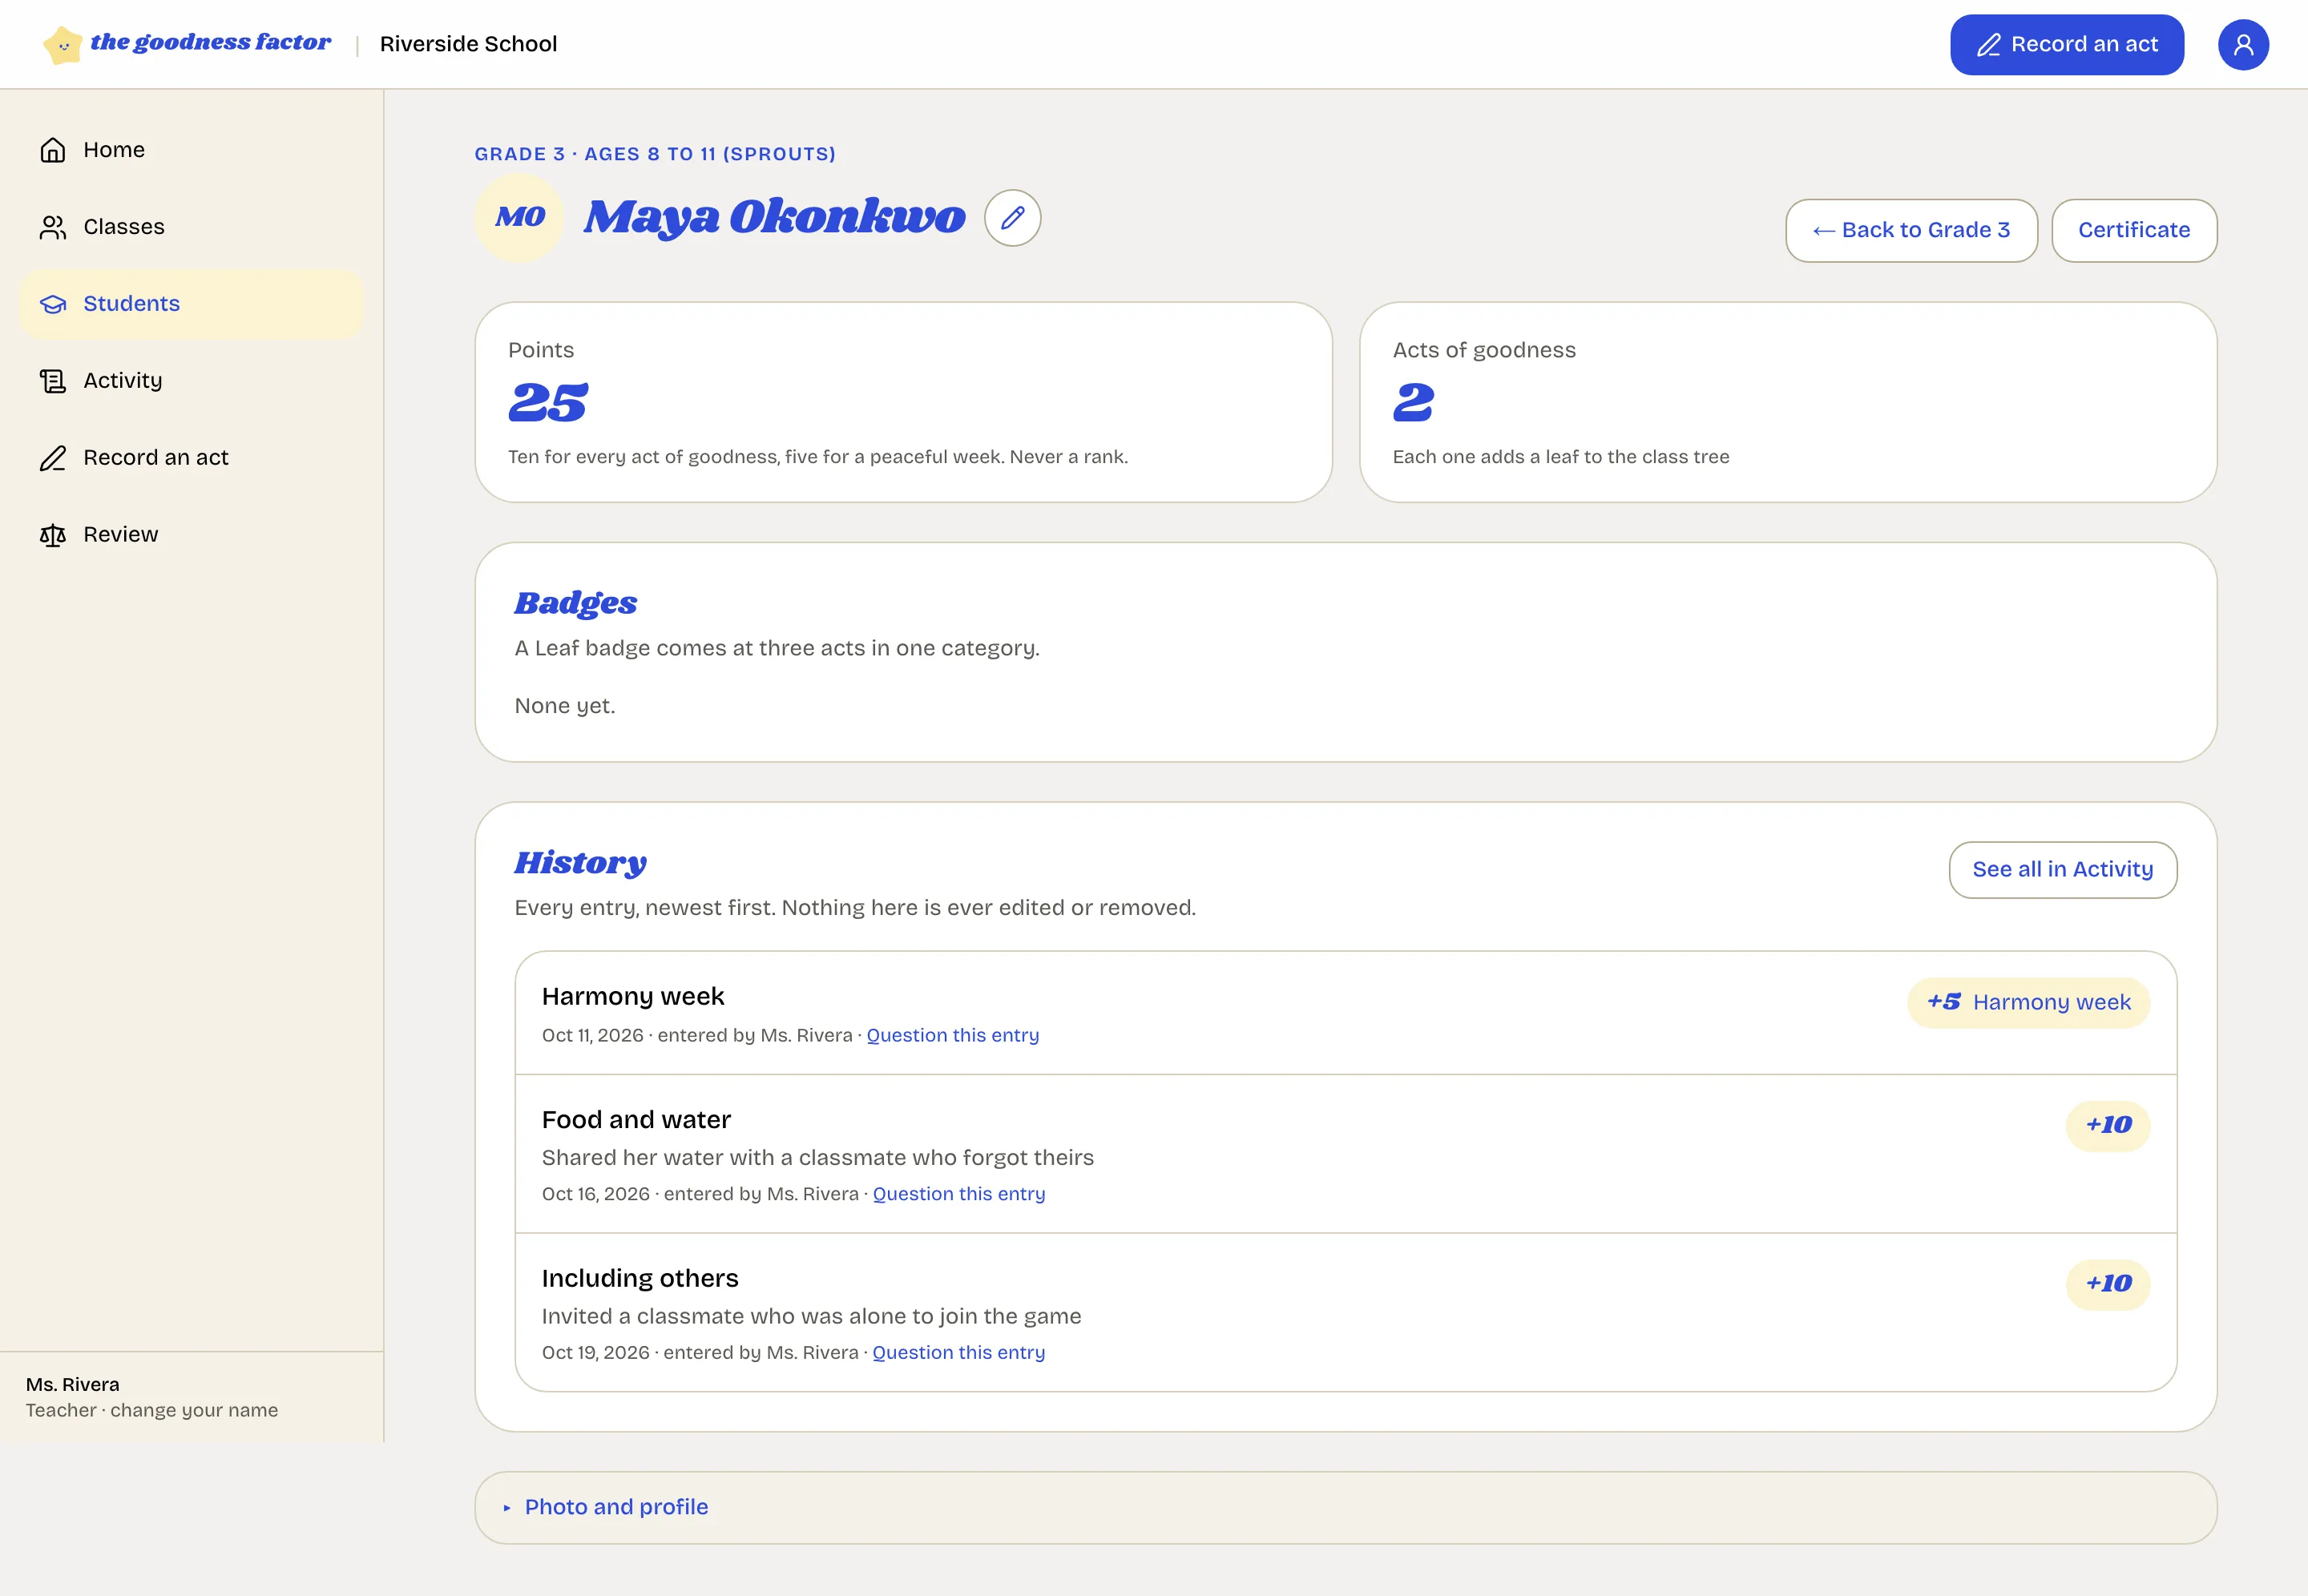The height and width of the screenshot is (1596, 2308).
Task: Select Students in the sidebar menu
Action: click(x=191, y=304)
